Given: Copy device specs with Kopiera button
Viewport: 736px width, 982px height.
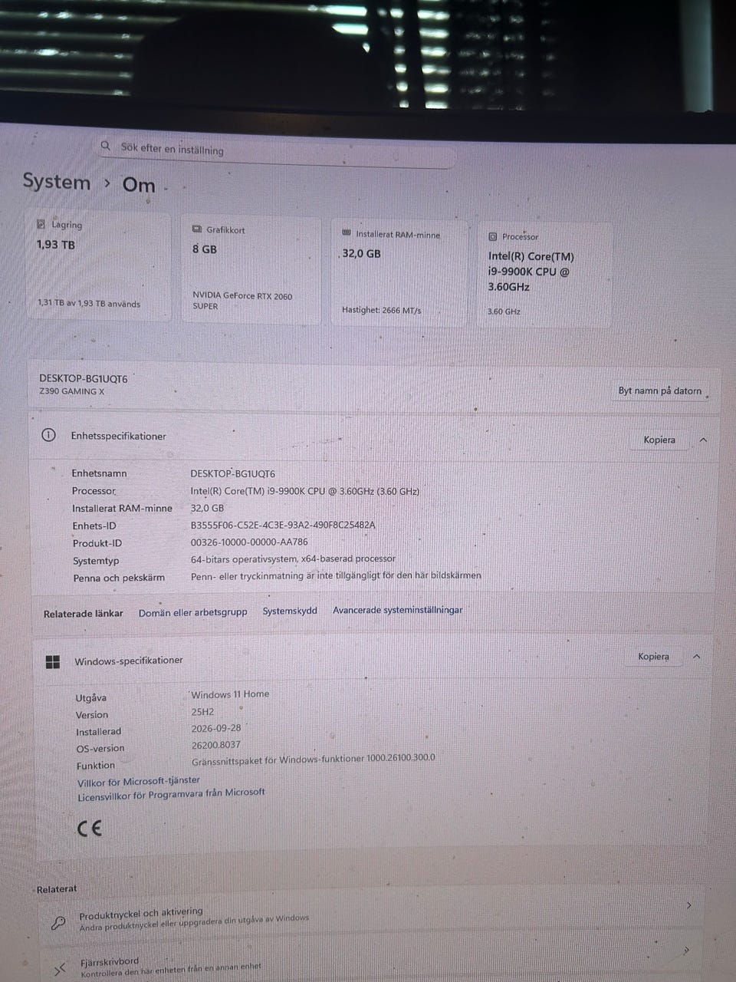Looking at the screenshot, I should tap(659, 440).
